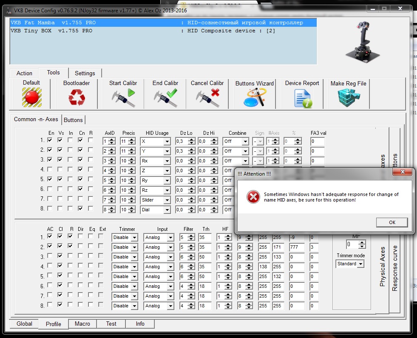The width and height of the screenshot is (417, 338).
Task: Click the Default red button icon
Action: [31, 97]
